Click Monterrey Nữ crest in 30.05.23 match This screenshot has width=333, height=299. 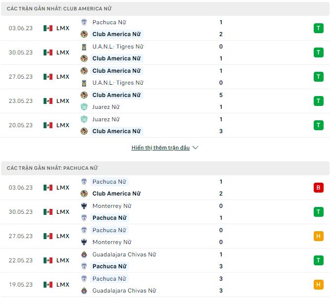coord(84,206)
